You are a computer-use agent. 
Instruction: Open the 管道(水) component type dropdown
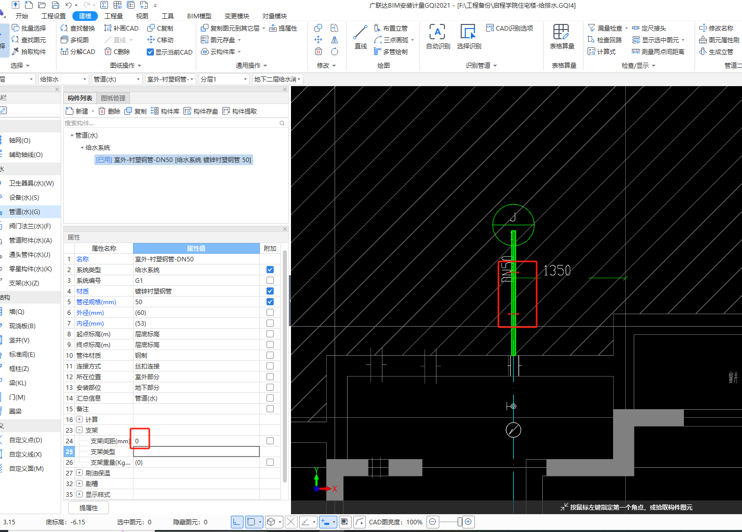point(117,79)
